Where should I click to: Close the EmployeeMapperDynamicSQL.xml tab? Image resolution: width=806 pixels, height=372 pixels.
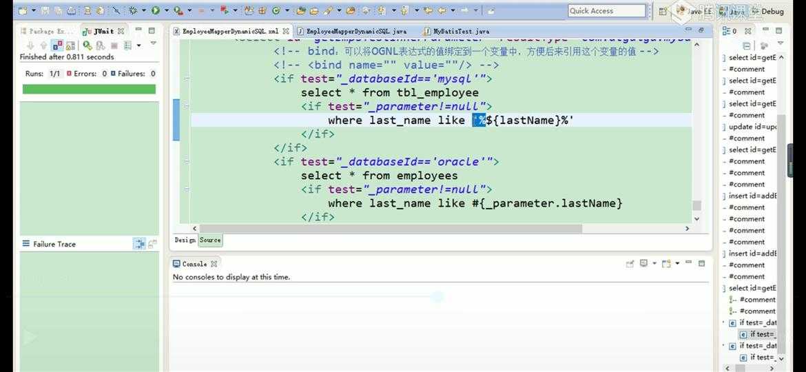point(286,31)
